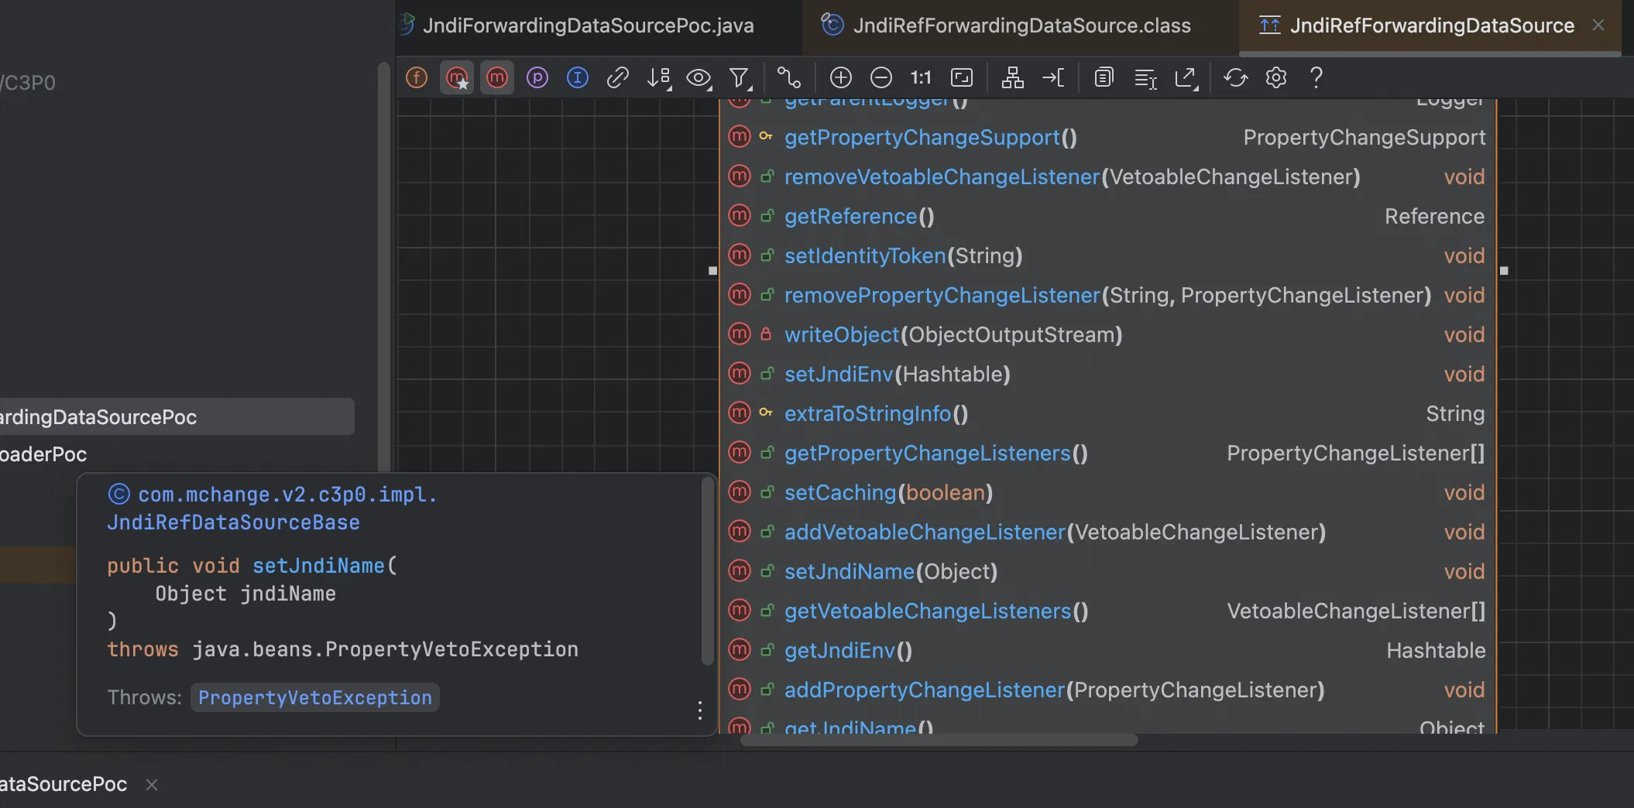Click the zoom in icon
This screenshot has width=1634, height=808.
click(841, 77)
